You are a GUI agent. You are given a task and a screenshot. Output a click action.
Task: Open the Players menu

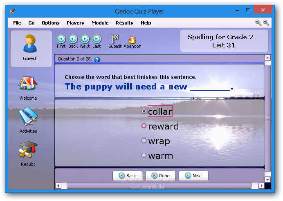coord(75,23)
